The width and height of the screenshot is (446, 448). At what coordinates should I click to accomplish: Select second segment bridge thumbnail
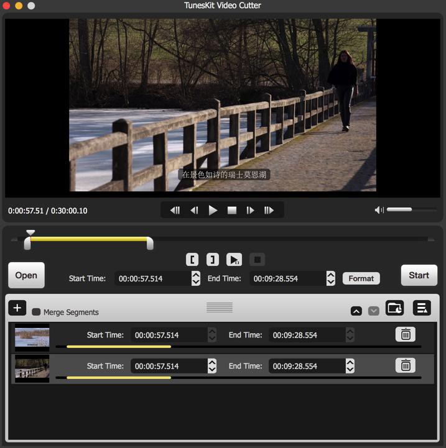pos(32,368)
